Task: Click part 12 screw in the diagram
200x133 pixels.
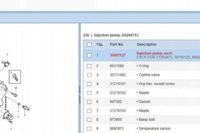Action: point(15,95)
